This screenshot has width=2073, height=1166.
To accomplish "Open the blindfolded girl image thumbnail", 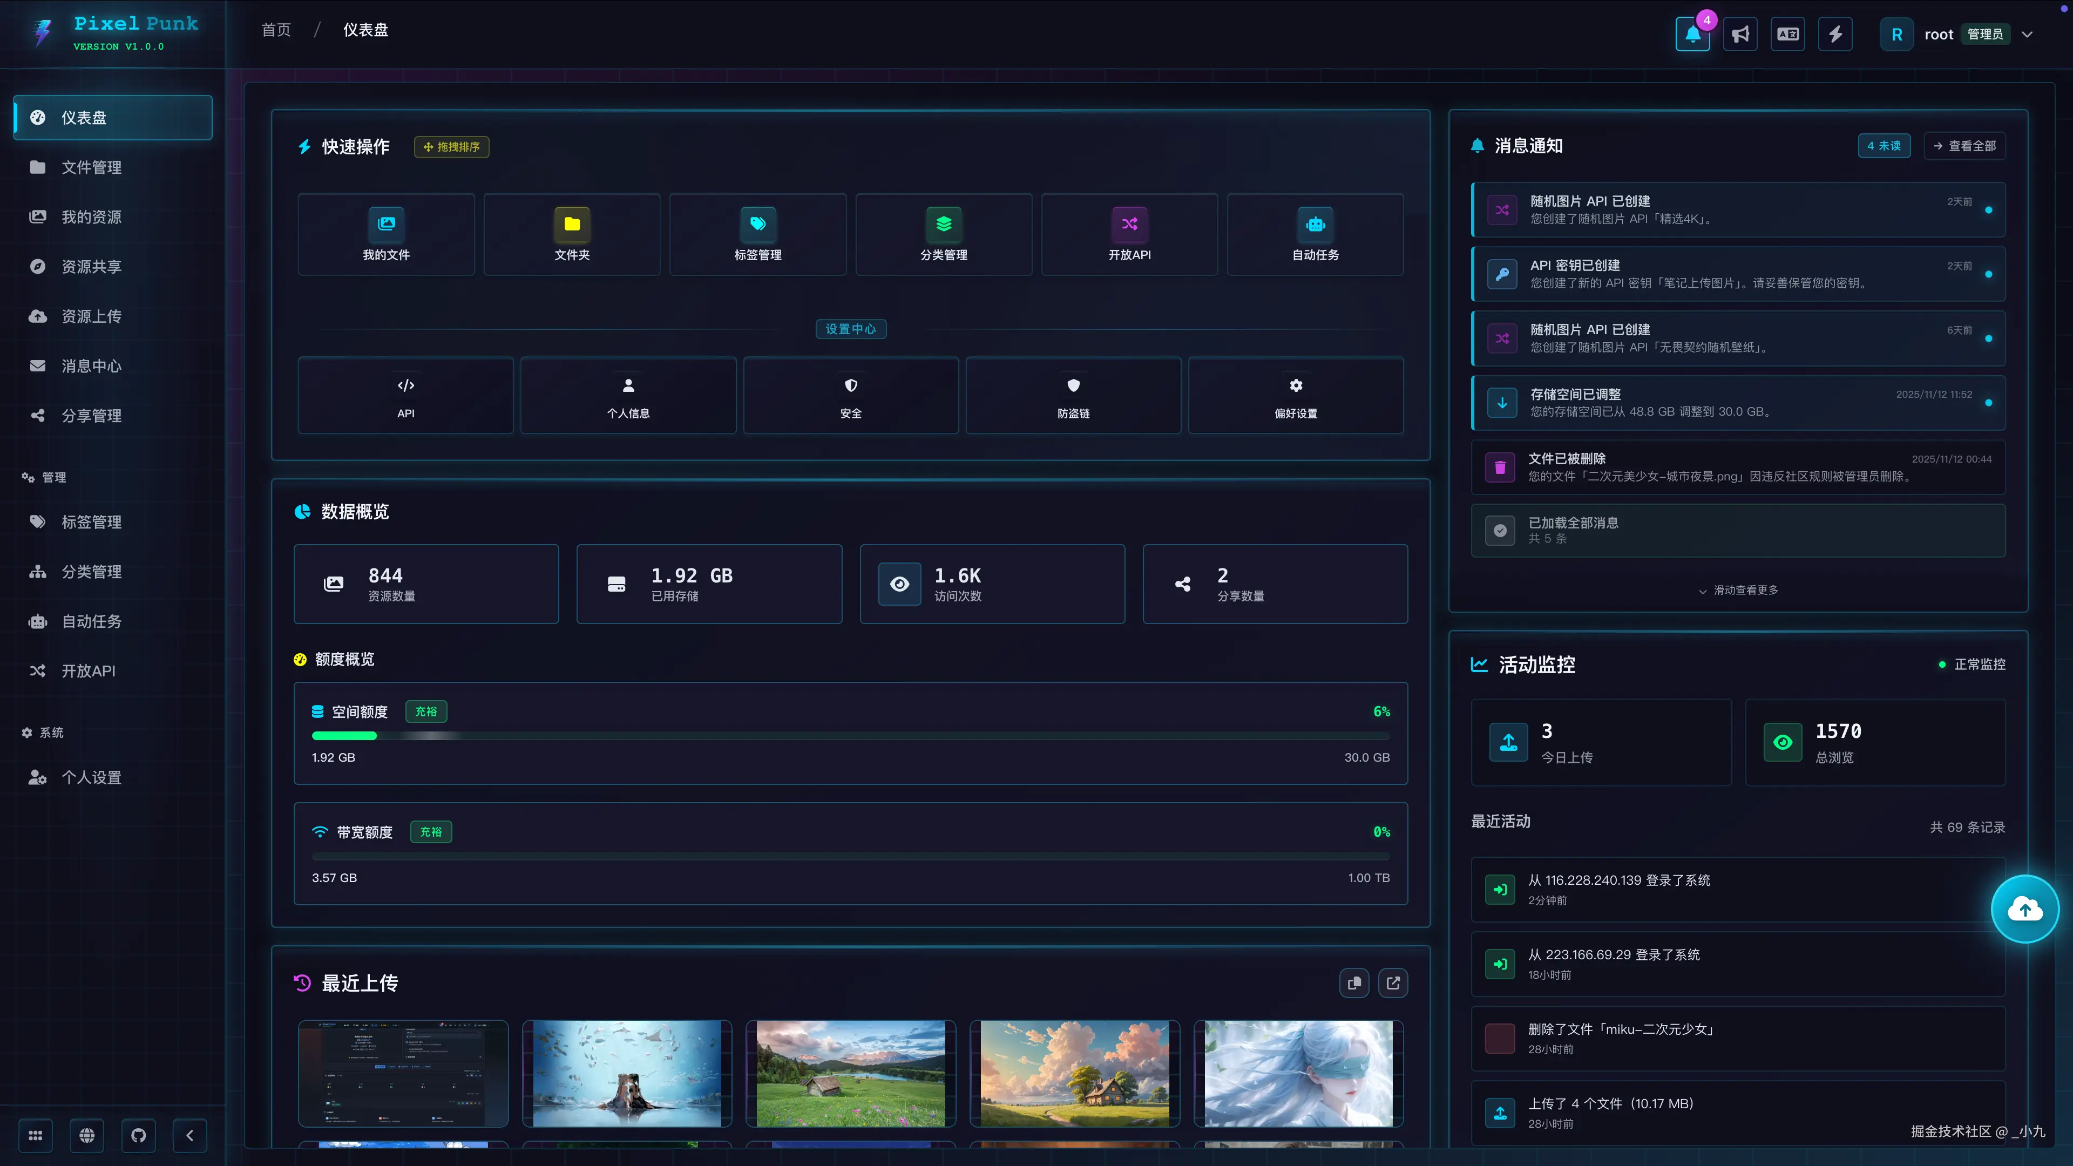I will pyautogui.click(x=1298, y=1074).
